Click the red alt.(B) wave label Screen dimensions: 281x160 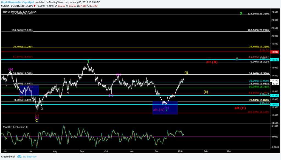tap(212, 62)
